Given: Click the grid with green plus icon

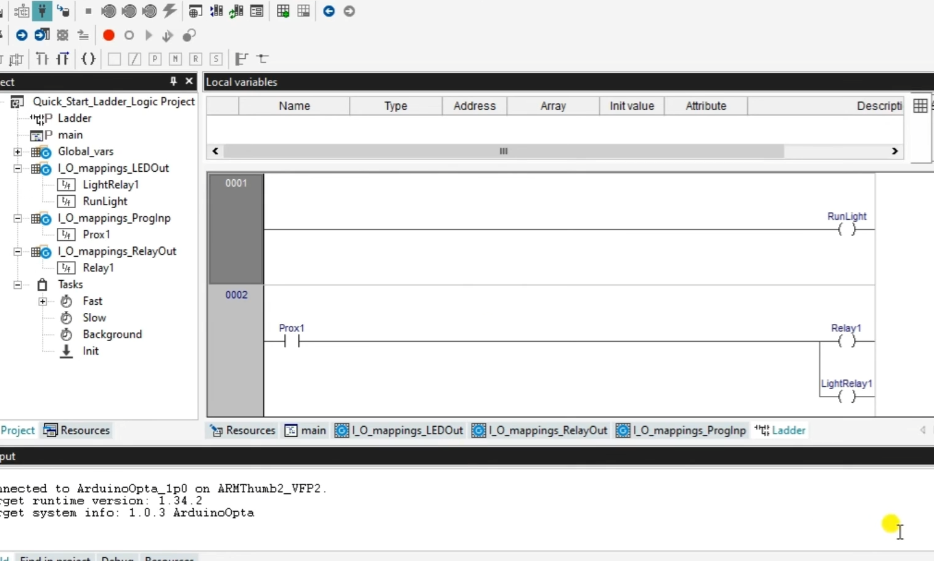Looking at the screenshot, I should click(283, 11).
